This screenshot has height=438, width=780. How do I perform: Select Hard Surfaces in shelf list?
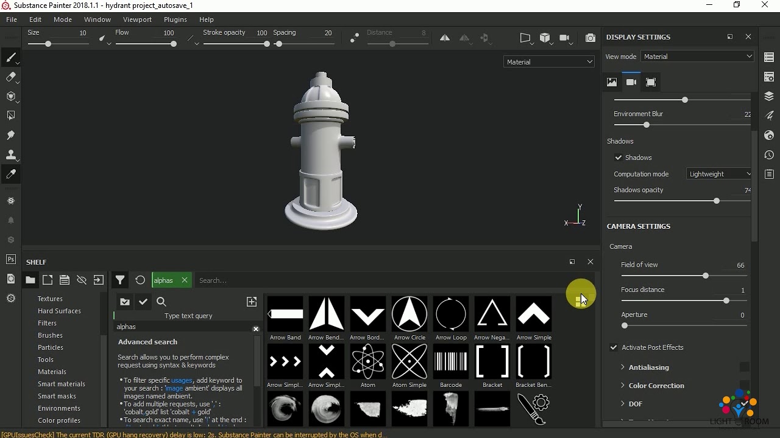click(59, 311)
